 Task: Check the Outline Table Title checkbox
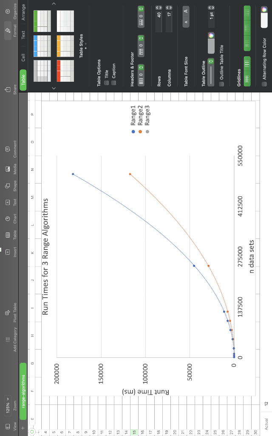pos(221,84)
